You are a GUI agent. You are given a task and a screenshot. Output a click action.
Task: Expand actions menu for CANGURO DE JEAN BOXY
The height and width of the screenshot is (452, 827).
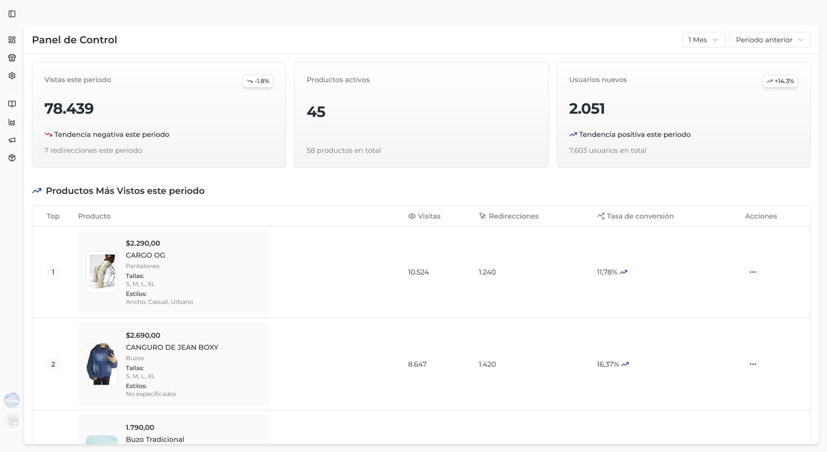752,364
